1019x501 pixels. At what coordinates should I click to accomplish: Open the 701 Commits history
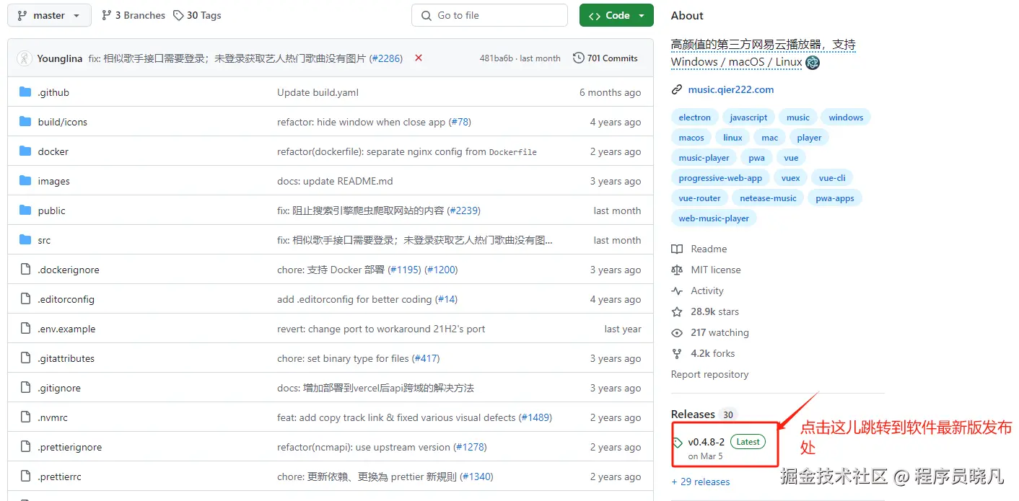(x=605, y=58)
